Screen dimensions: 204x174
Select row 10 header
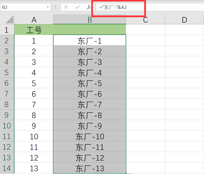7,125
